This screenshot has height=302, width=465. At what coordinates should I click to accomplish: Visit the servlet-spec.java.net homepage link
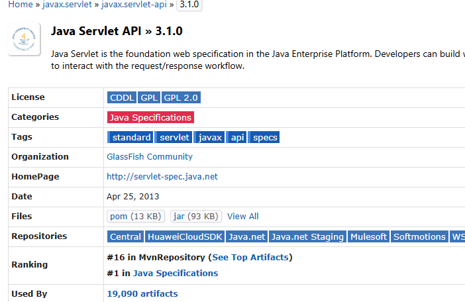click(x=162, y=177)
